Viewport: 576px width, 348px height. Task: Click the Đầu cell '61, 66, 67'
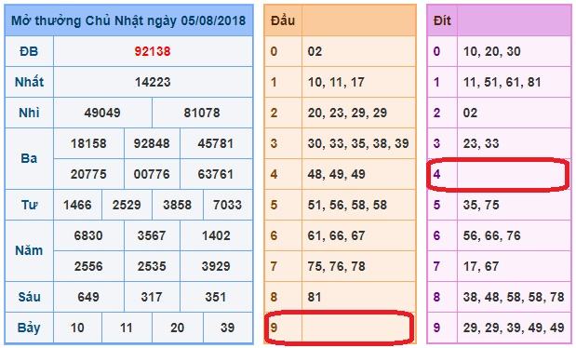(337, 235)
